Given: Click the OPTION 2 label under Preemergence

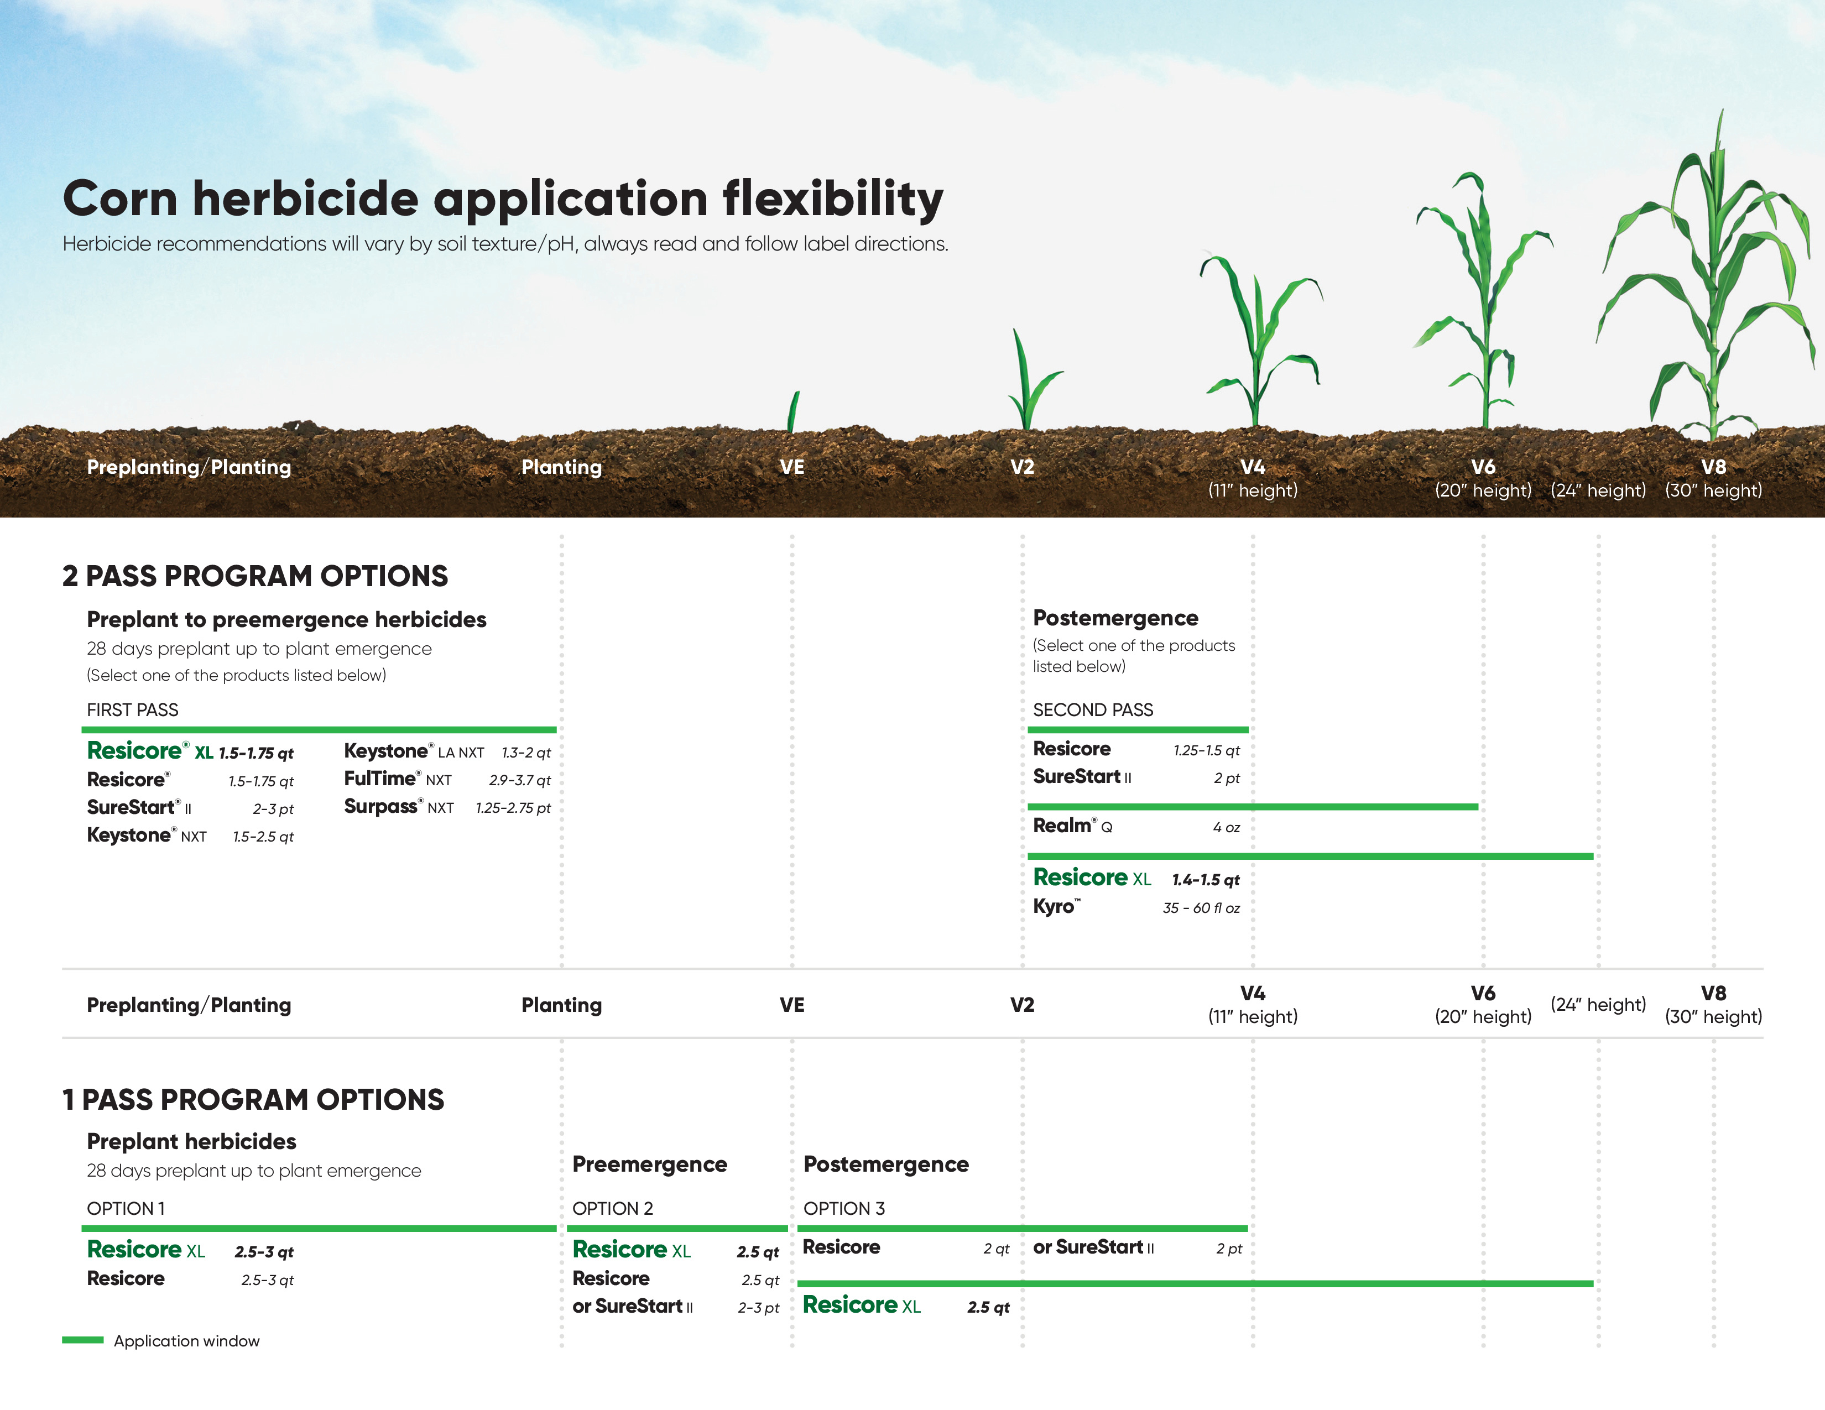Looking at the screenshot, I should (613, 1209).
